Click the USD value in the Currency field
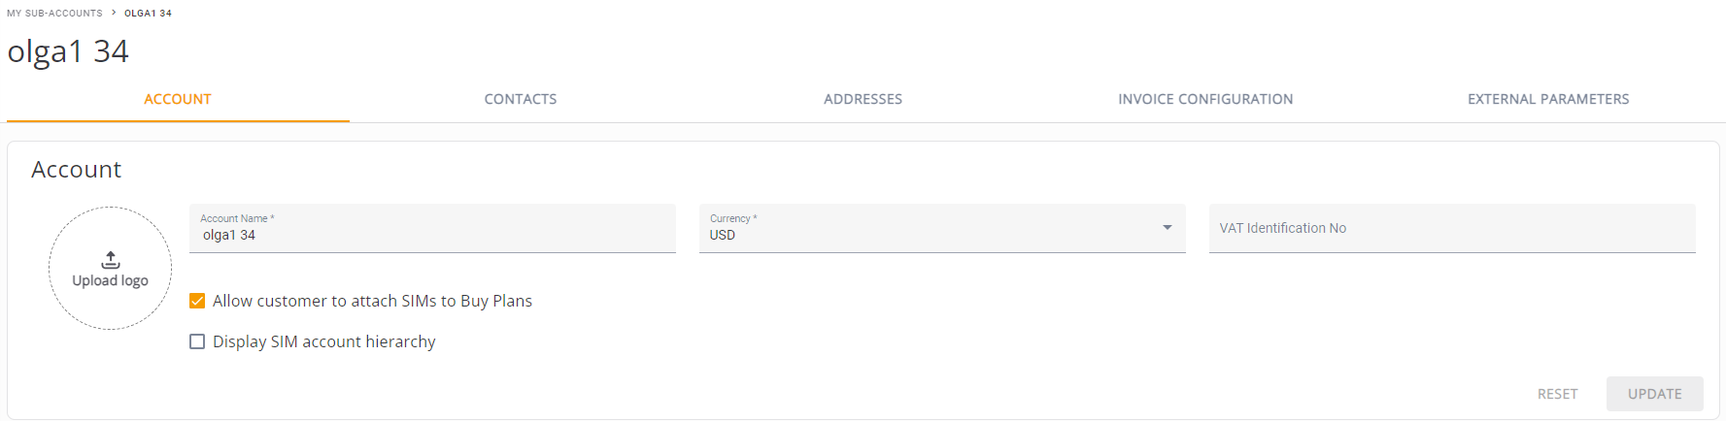Screen dimensions: 1726x421 [x=723, y=235]
